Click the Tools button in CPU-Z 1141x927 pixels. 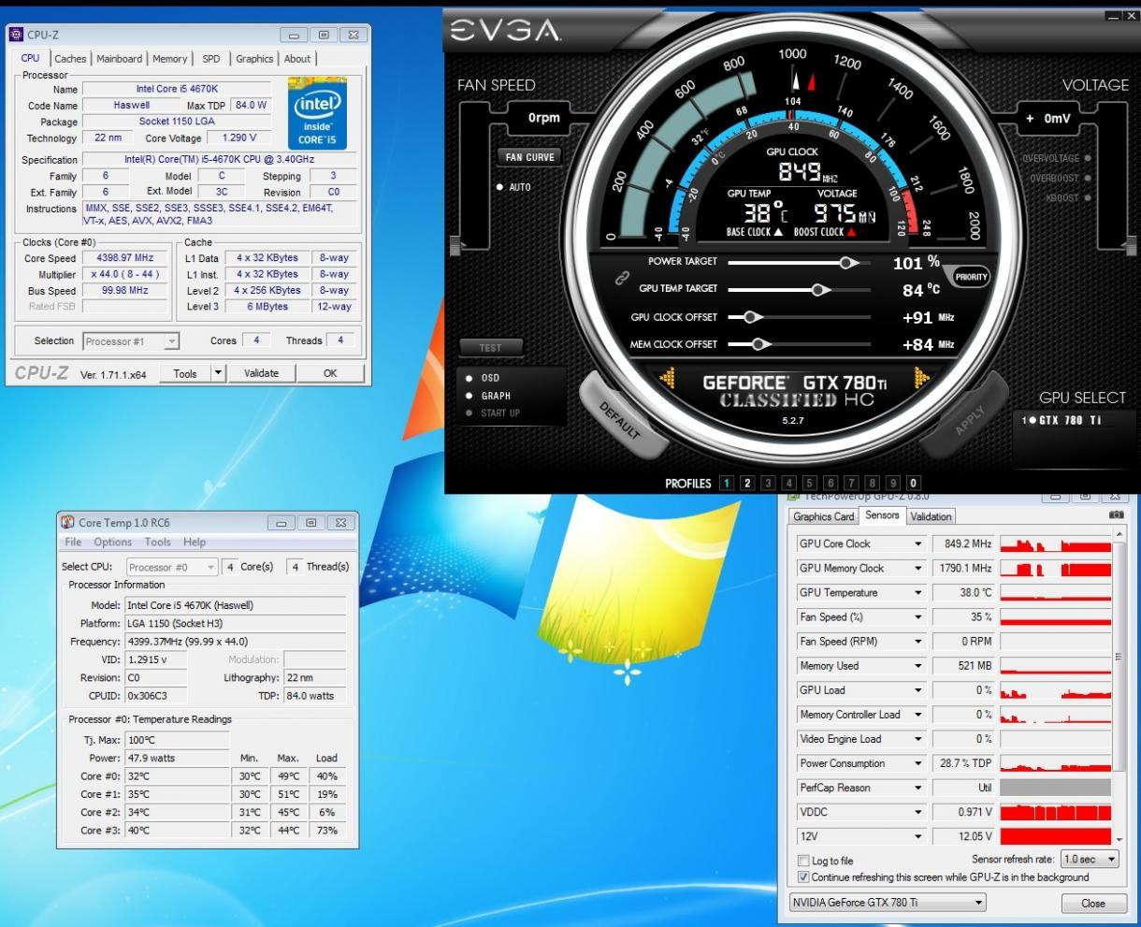click(x=185, y=373)
